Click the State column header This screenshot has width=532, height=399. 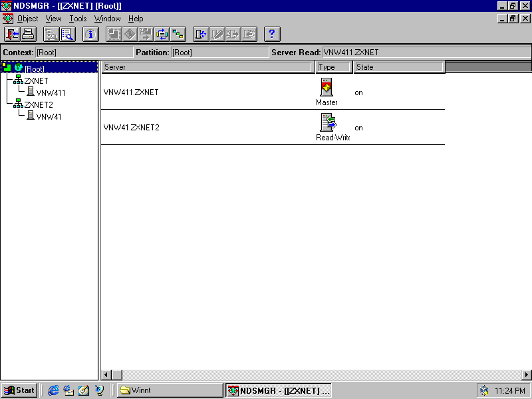click(x=399, y=67)
